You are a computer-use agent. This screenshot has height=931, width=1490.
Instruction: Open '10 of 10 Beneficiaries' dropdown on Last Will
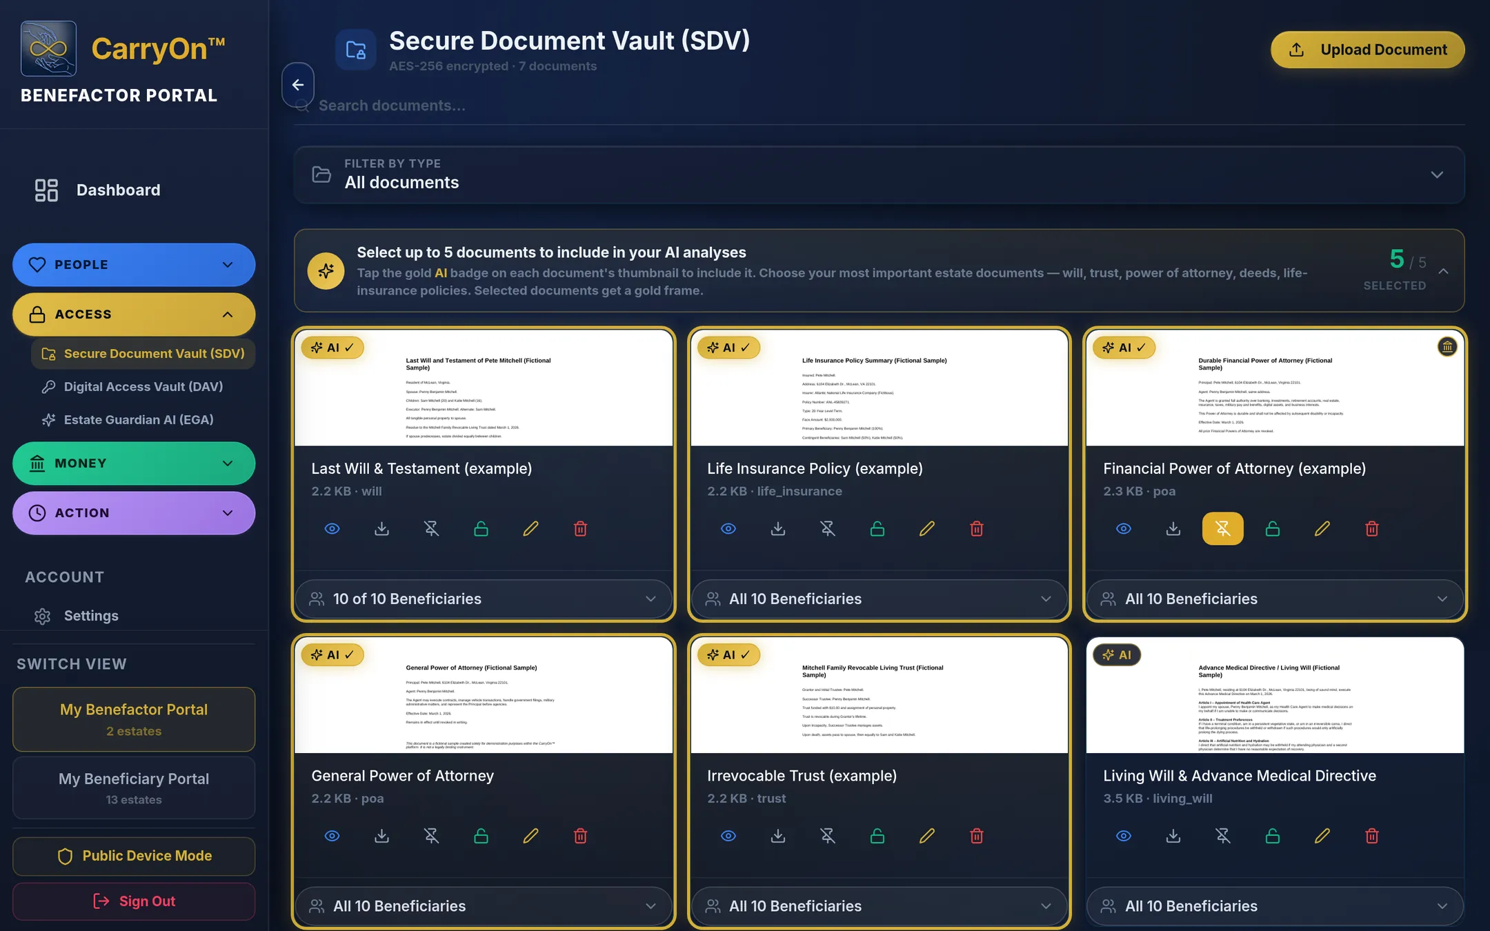pyautogui.click(x=483, y=599)
